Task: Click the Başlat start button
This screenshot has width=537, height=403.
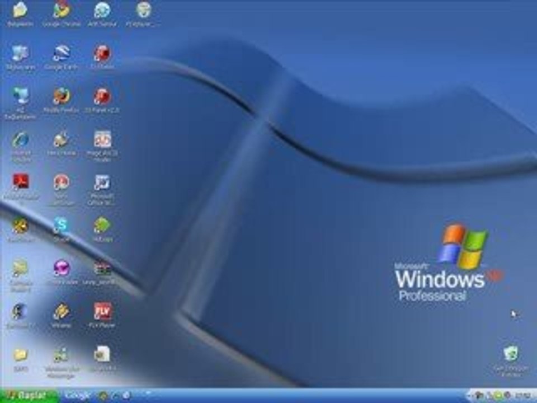Action: (x=29, y=396)
